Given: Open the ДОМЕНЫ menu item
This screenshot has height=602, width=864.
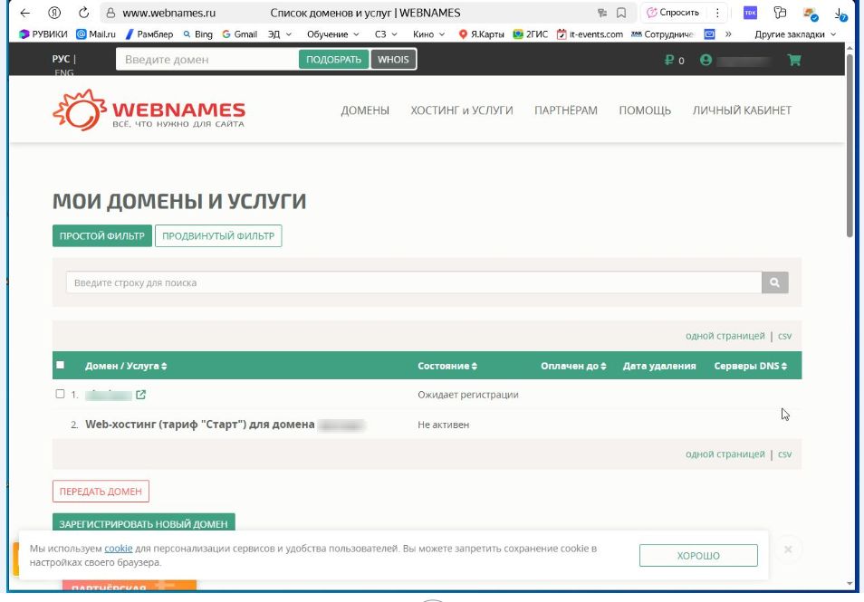Looking at the screenshot, I should [x=365, y=110].
